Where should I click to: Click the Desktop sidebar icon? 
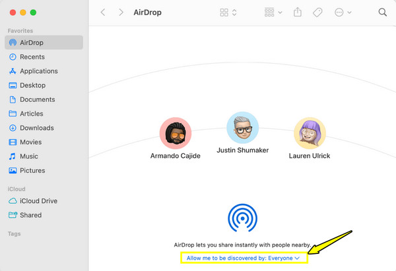(13, 86)
